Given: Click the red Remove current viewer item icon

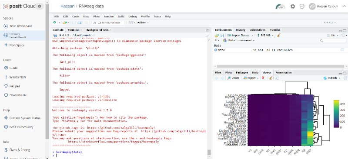Looking at the screenshot, I should pos(263,78).
